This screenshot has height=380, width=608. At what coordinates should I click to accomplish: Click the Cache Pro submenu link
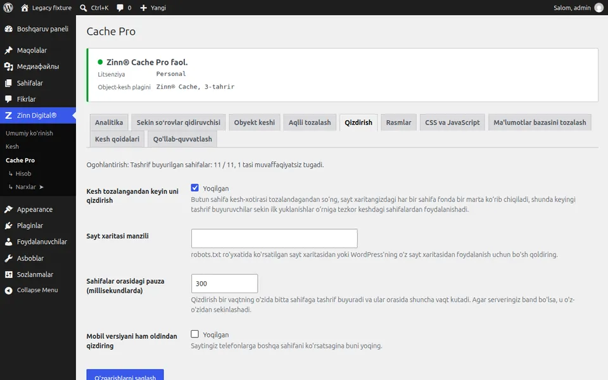pyautogui.click(x=20, y=160)
